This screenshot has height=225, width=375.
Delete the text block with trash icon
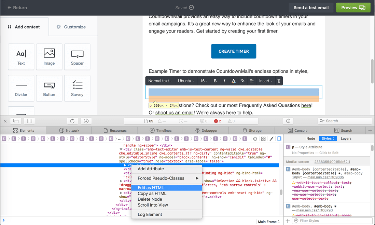pyautogui.click(x=279, y=81)
